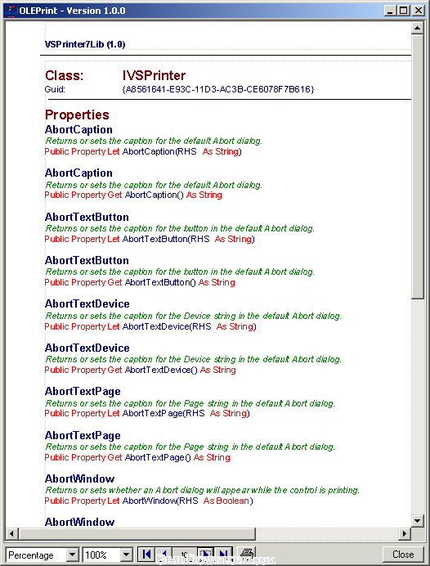Image resolution: width=430 pixels, height=566 pixels.
Task: Click the horizontal scrollbar left arrow
Action: [x=12, y=533]
